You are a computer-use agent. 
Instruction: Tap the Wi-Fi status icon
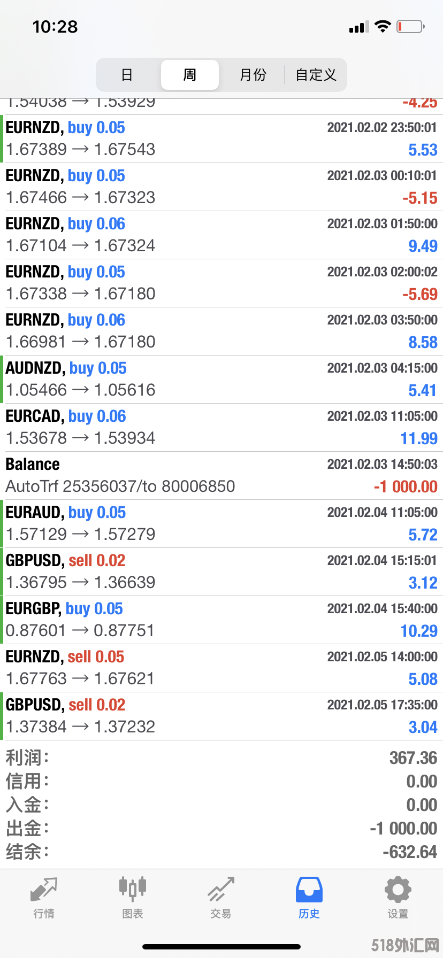[x=383, y=26]
